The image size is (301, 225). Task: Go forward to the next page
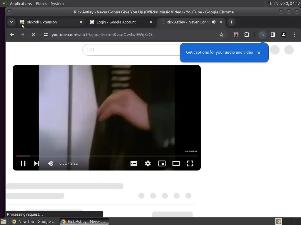point(22,35)
